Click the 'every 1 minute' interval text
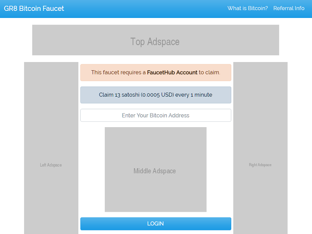Image resolution: width=312 pixels, height=234 pixels. click(x=194, y=95)
